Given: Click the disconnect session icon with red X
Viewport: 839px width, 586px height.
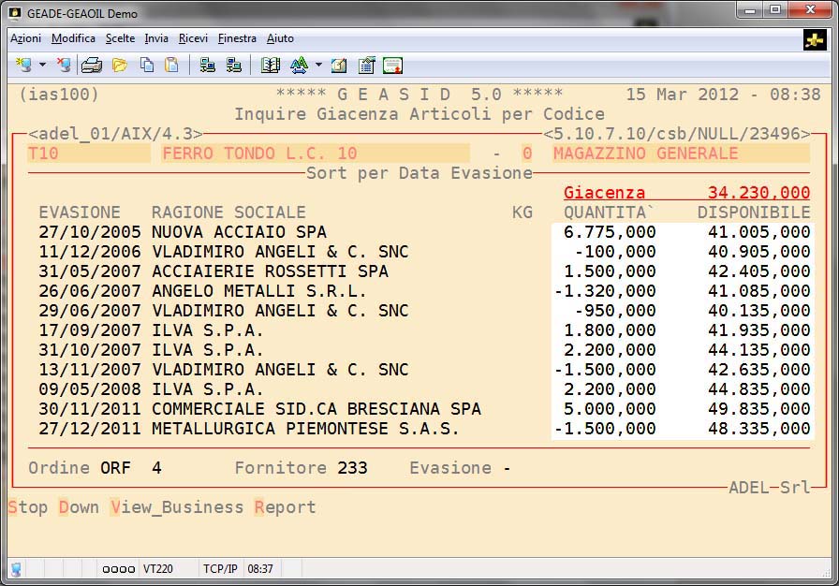Looking at the screenshot, I should tap(63, 65).
